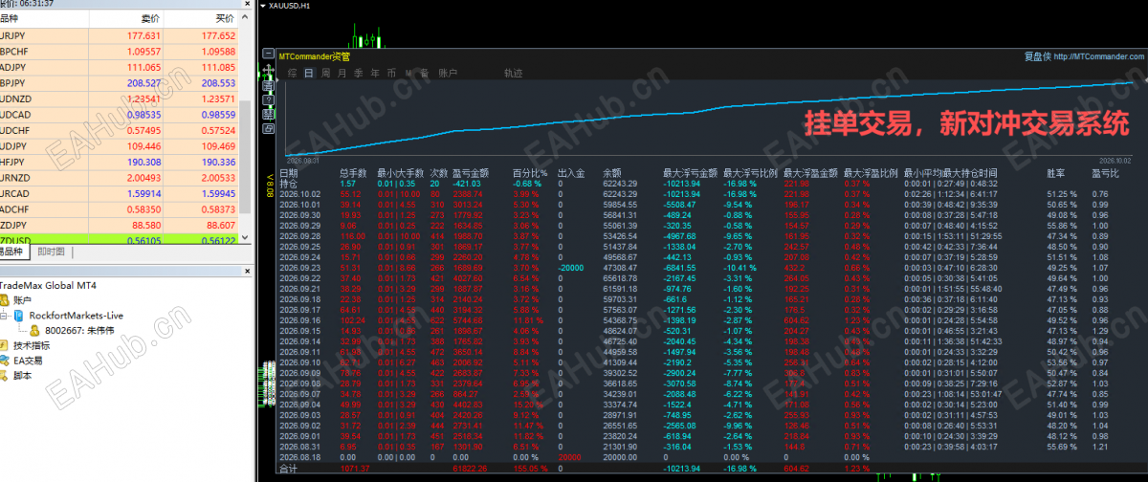This screenshot has width=1148, height=482.
Task: Click the question mark help icon
Action: coord(268,99)
